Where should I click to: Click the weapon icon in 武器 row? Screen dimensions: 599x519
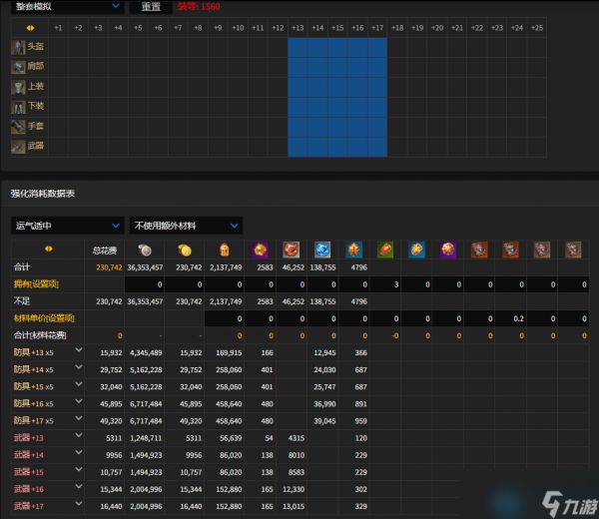tap(18, 147)
